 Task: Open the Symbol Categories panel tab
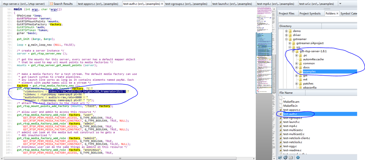tap(349, 13)
